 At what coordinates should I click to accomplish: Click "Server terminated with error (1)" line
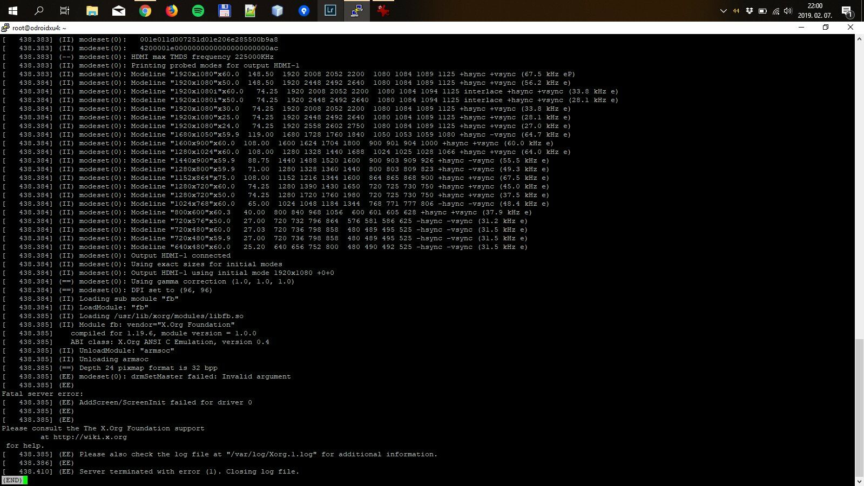tap(151, 471)
